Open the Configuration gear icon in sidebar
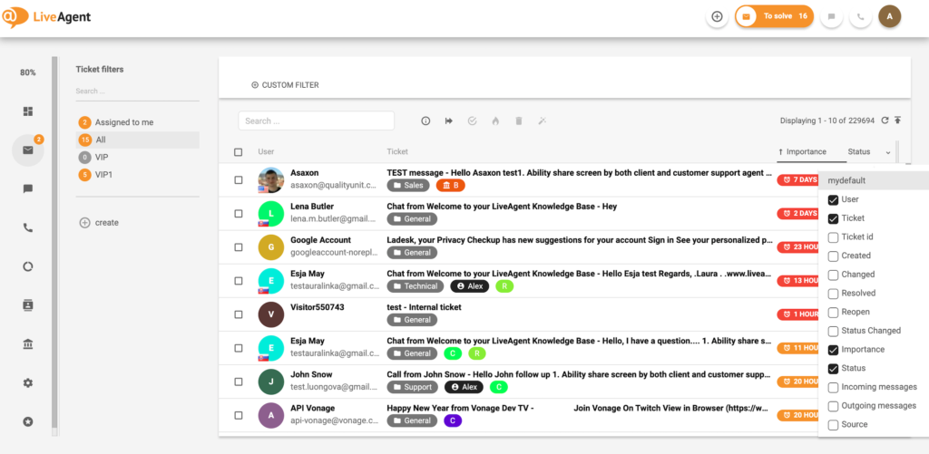 coord(28,383)
